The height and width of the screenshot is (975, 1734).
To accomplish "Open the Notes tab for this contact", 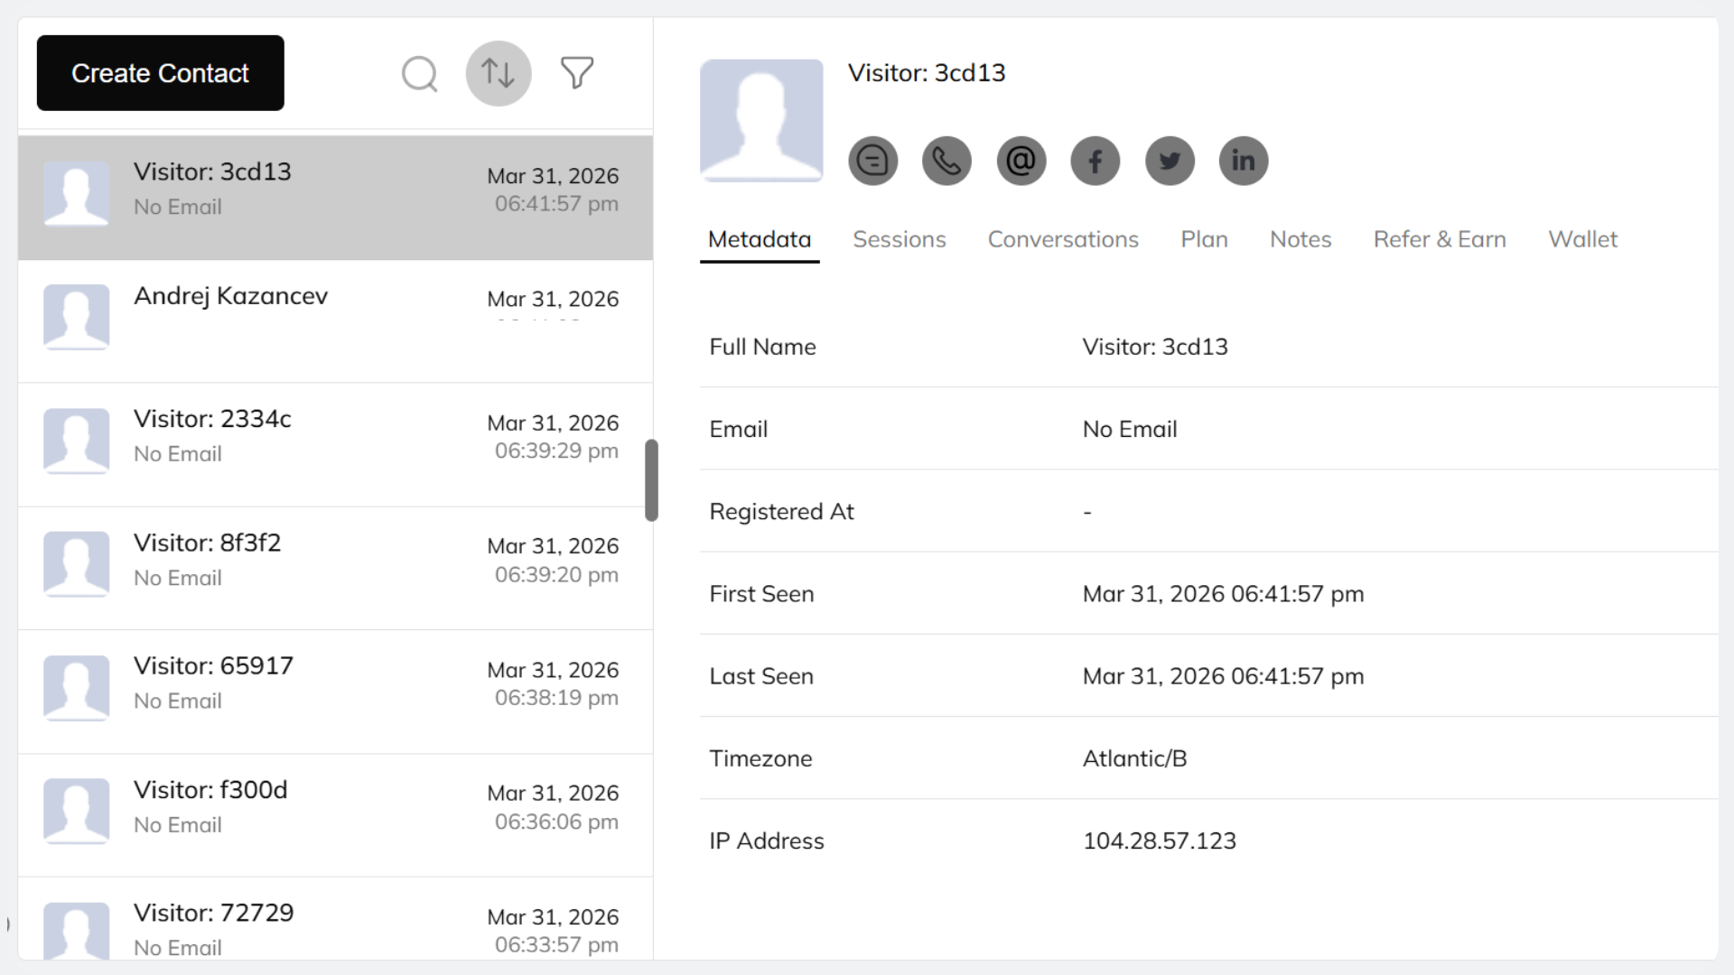I will click(x=1300, y=239).
